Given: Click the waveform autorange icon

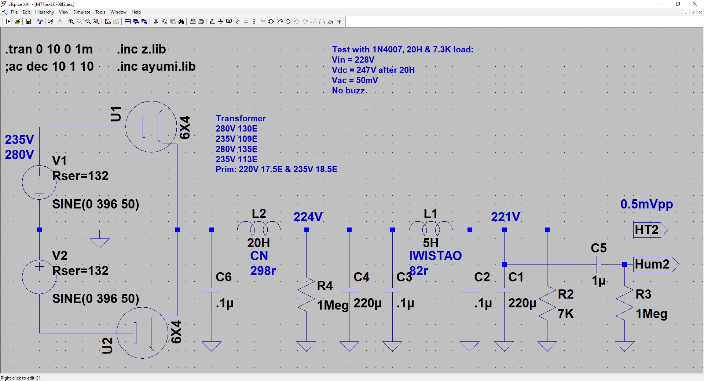Looking at the screenshot, I should pos(108,22).
